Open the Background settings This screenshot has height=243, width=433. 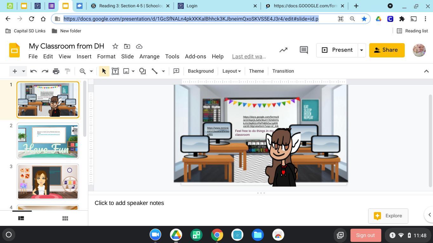(x=201, y=71)
